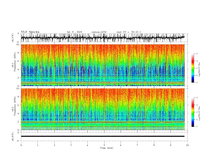Click the 'start UT = 20:10:1' label
Image resolution: width=211 pixels, height=163 pixels.
[x=129, y=32]
